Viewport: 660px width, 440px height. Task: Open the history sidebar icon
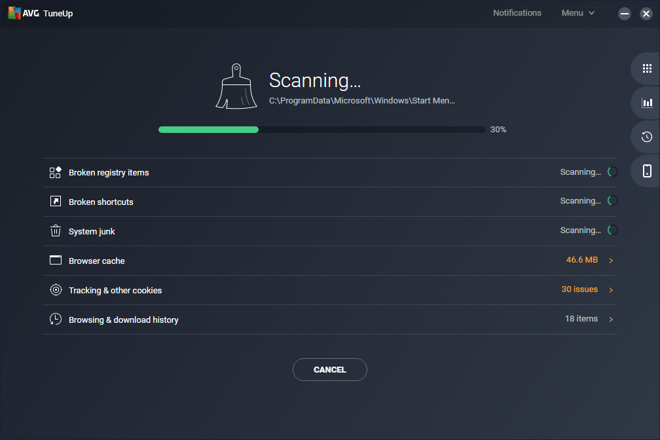coord(647,137)
